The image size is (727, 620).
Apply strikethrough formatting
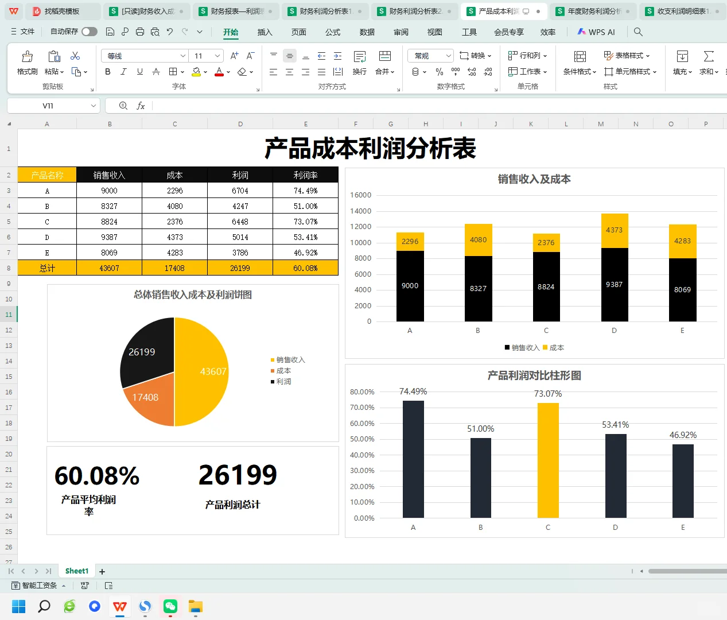[x=156, y=72]
